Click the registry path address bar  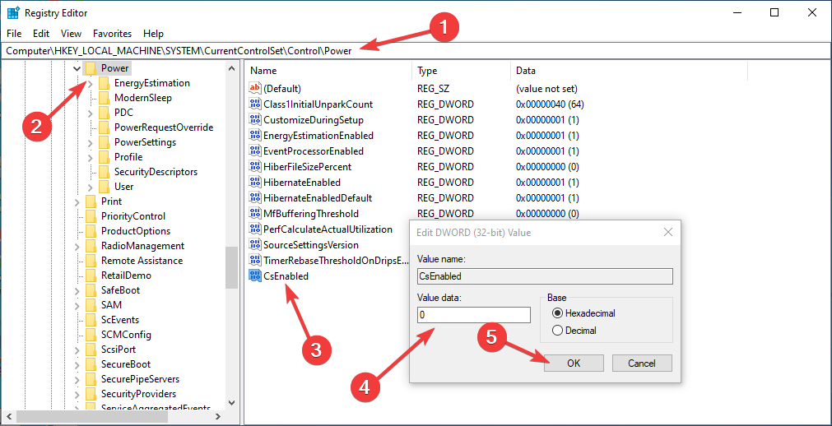416,50
